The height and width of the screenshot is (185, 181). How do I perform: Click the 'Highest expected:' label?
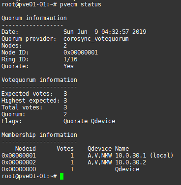[30, 101]
